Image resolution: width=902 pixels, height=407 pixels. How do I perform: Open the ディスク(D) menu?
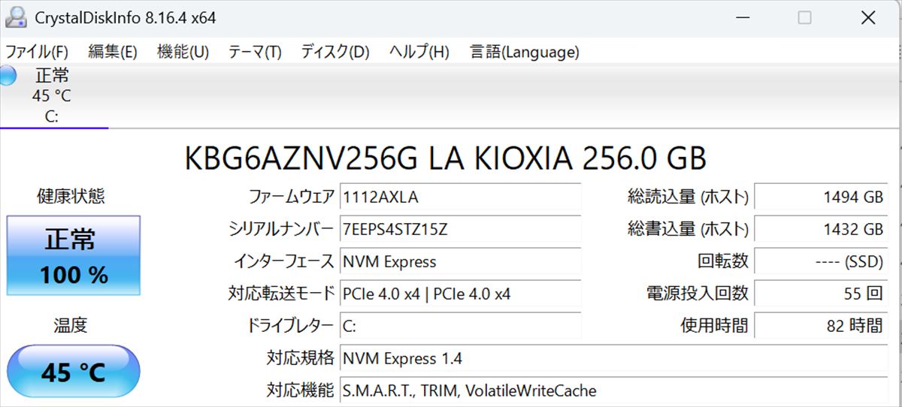[x=335, y=52]
